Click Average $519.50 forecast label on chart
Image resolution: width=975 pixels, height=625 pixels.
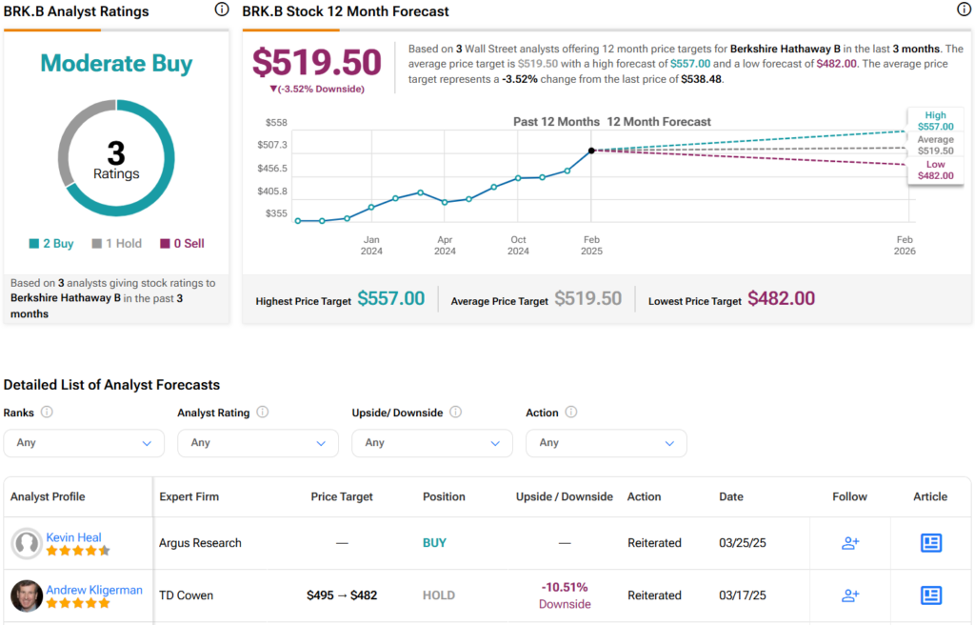[x=935, y=145]
